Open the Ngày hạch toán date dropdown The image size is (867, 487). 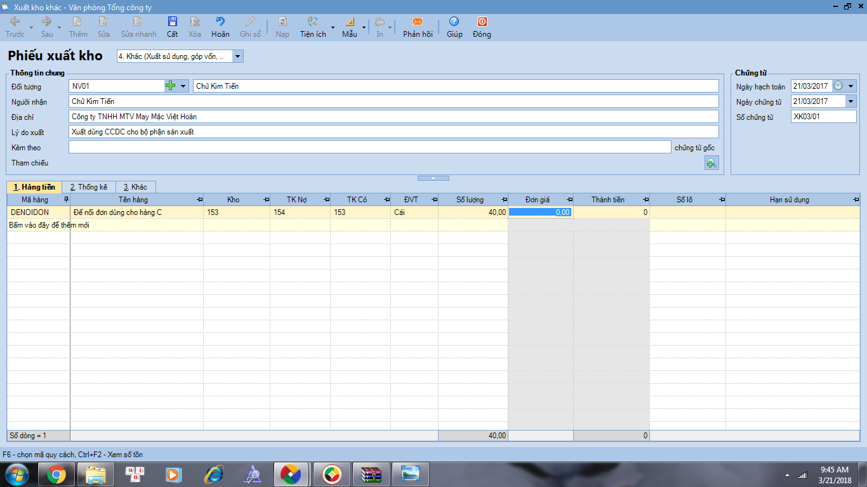point(851,86)
